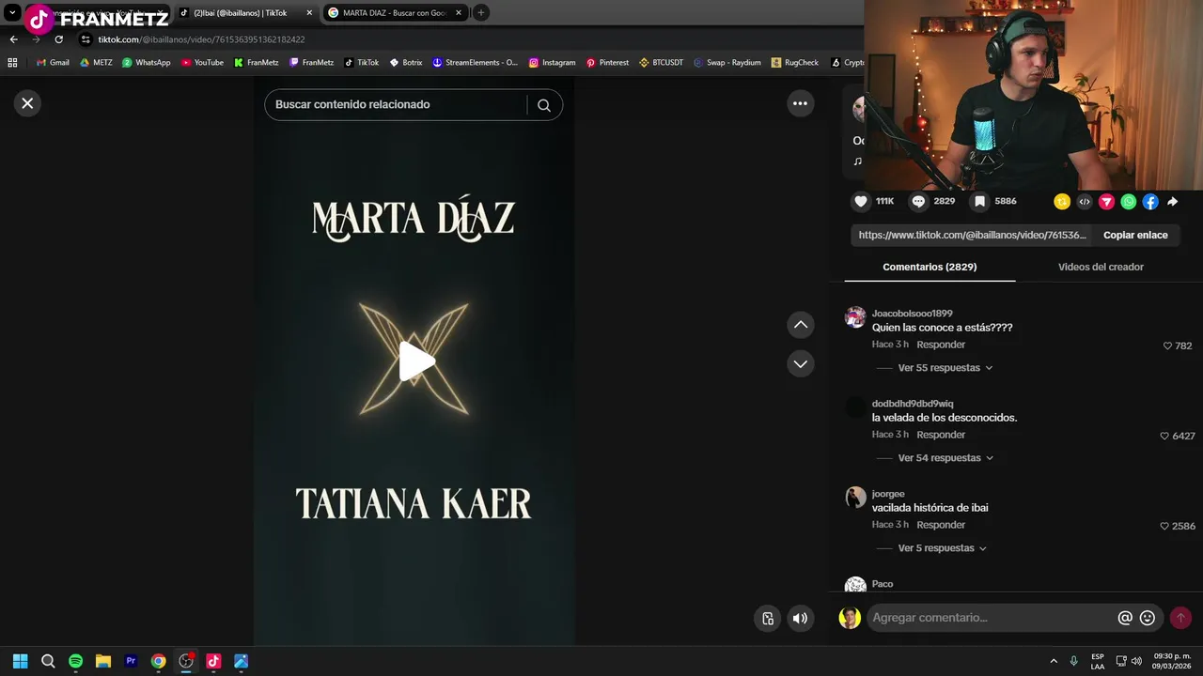Open Spotify from the taskbar

coord(75,661)
